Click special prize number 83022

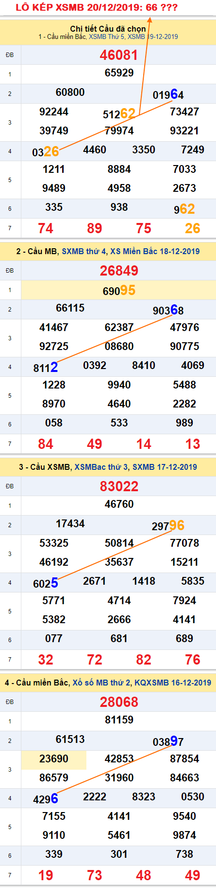(119, 486)
